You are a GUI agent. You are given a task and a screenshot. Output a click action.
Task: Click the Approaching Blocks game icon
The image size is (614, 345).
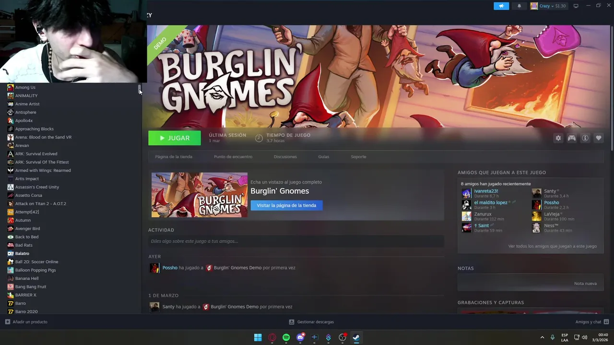[11, 129]
